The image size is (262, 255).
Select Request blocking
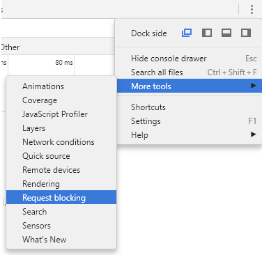point(61,197)
